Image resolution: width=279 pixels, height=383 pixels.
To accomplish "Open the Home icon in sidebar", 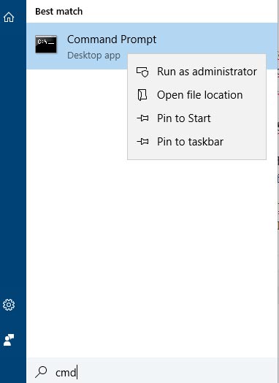I will point(9,17).
